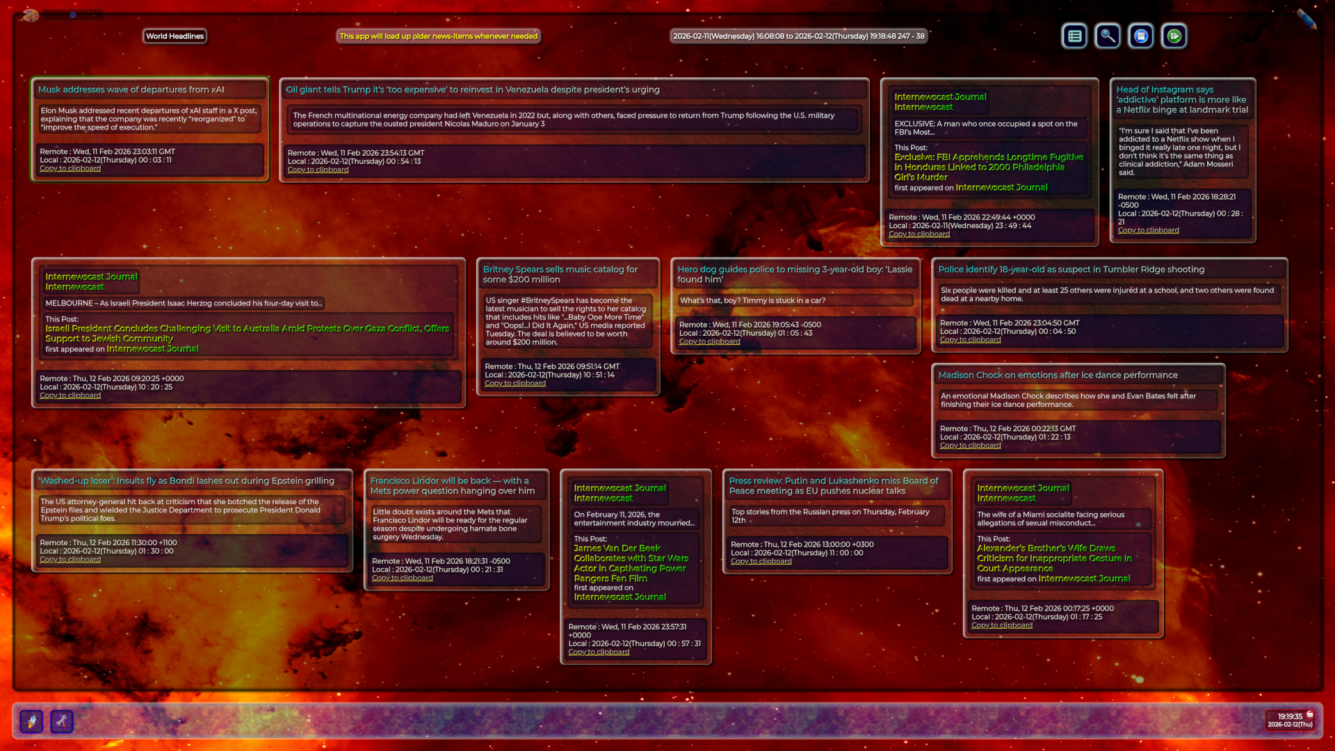Launch the rocket icon in bottom bar
The height and width of the screenshot is (751, 1335).
coord(31,721)
